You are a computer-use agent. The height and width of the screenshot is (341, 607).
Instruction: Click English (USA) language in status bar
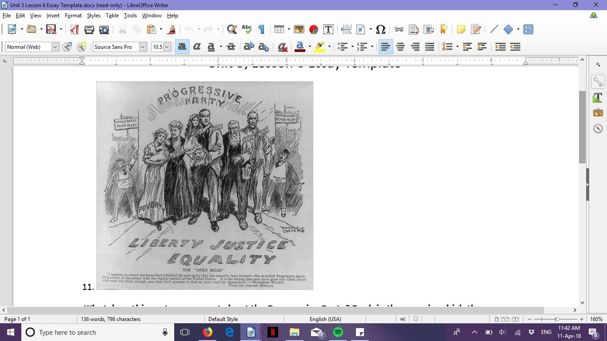click(325, 319)
